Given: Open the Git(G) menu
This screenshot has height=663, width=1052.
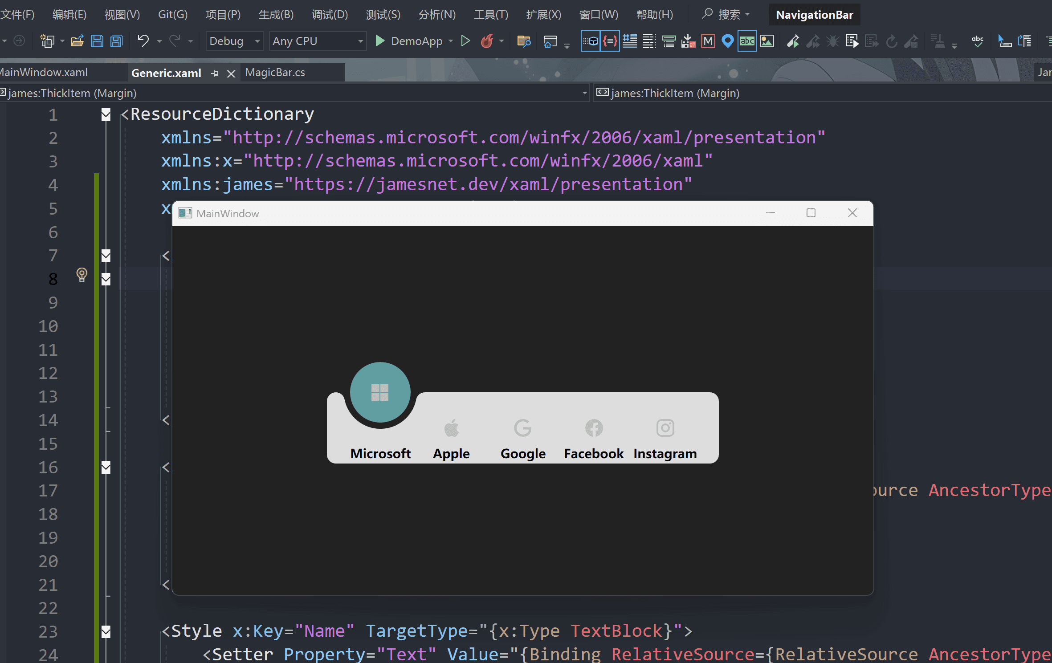Looking at the screenshot, I should [x=173, y=15].
